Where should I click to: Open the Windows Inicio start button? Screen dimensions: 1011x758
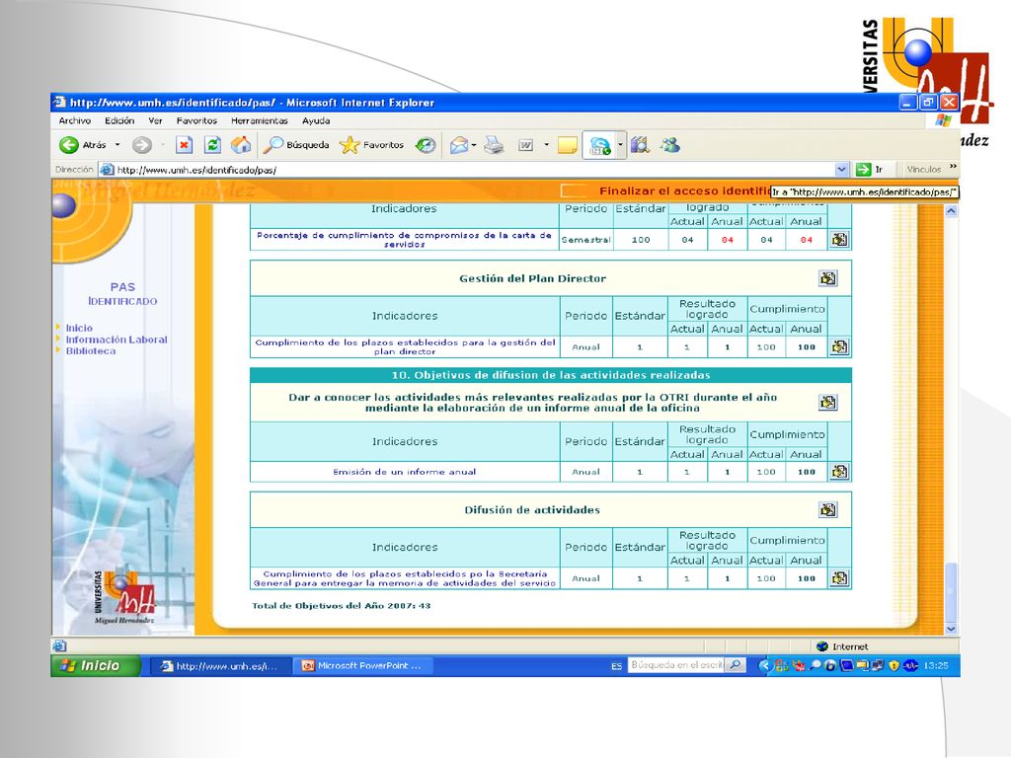pos(96,666)
